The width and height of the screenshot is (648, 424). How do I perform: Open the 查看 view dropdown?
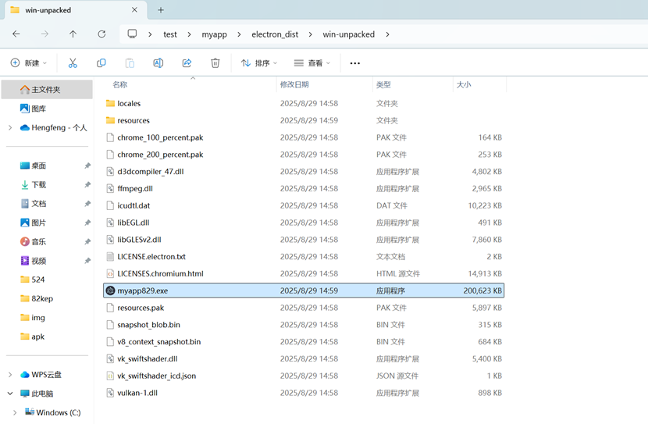pyautogui.click(x=312, y=62)
